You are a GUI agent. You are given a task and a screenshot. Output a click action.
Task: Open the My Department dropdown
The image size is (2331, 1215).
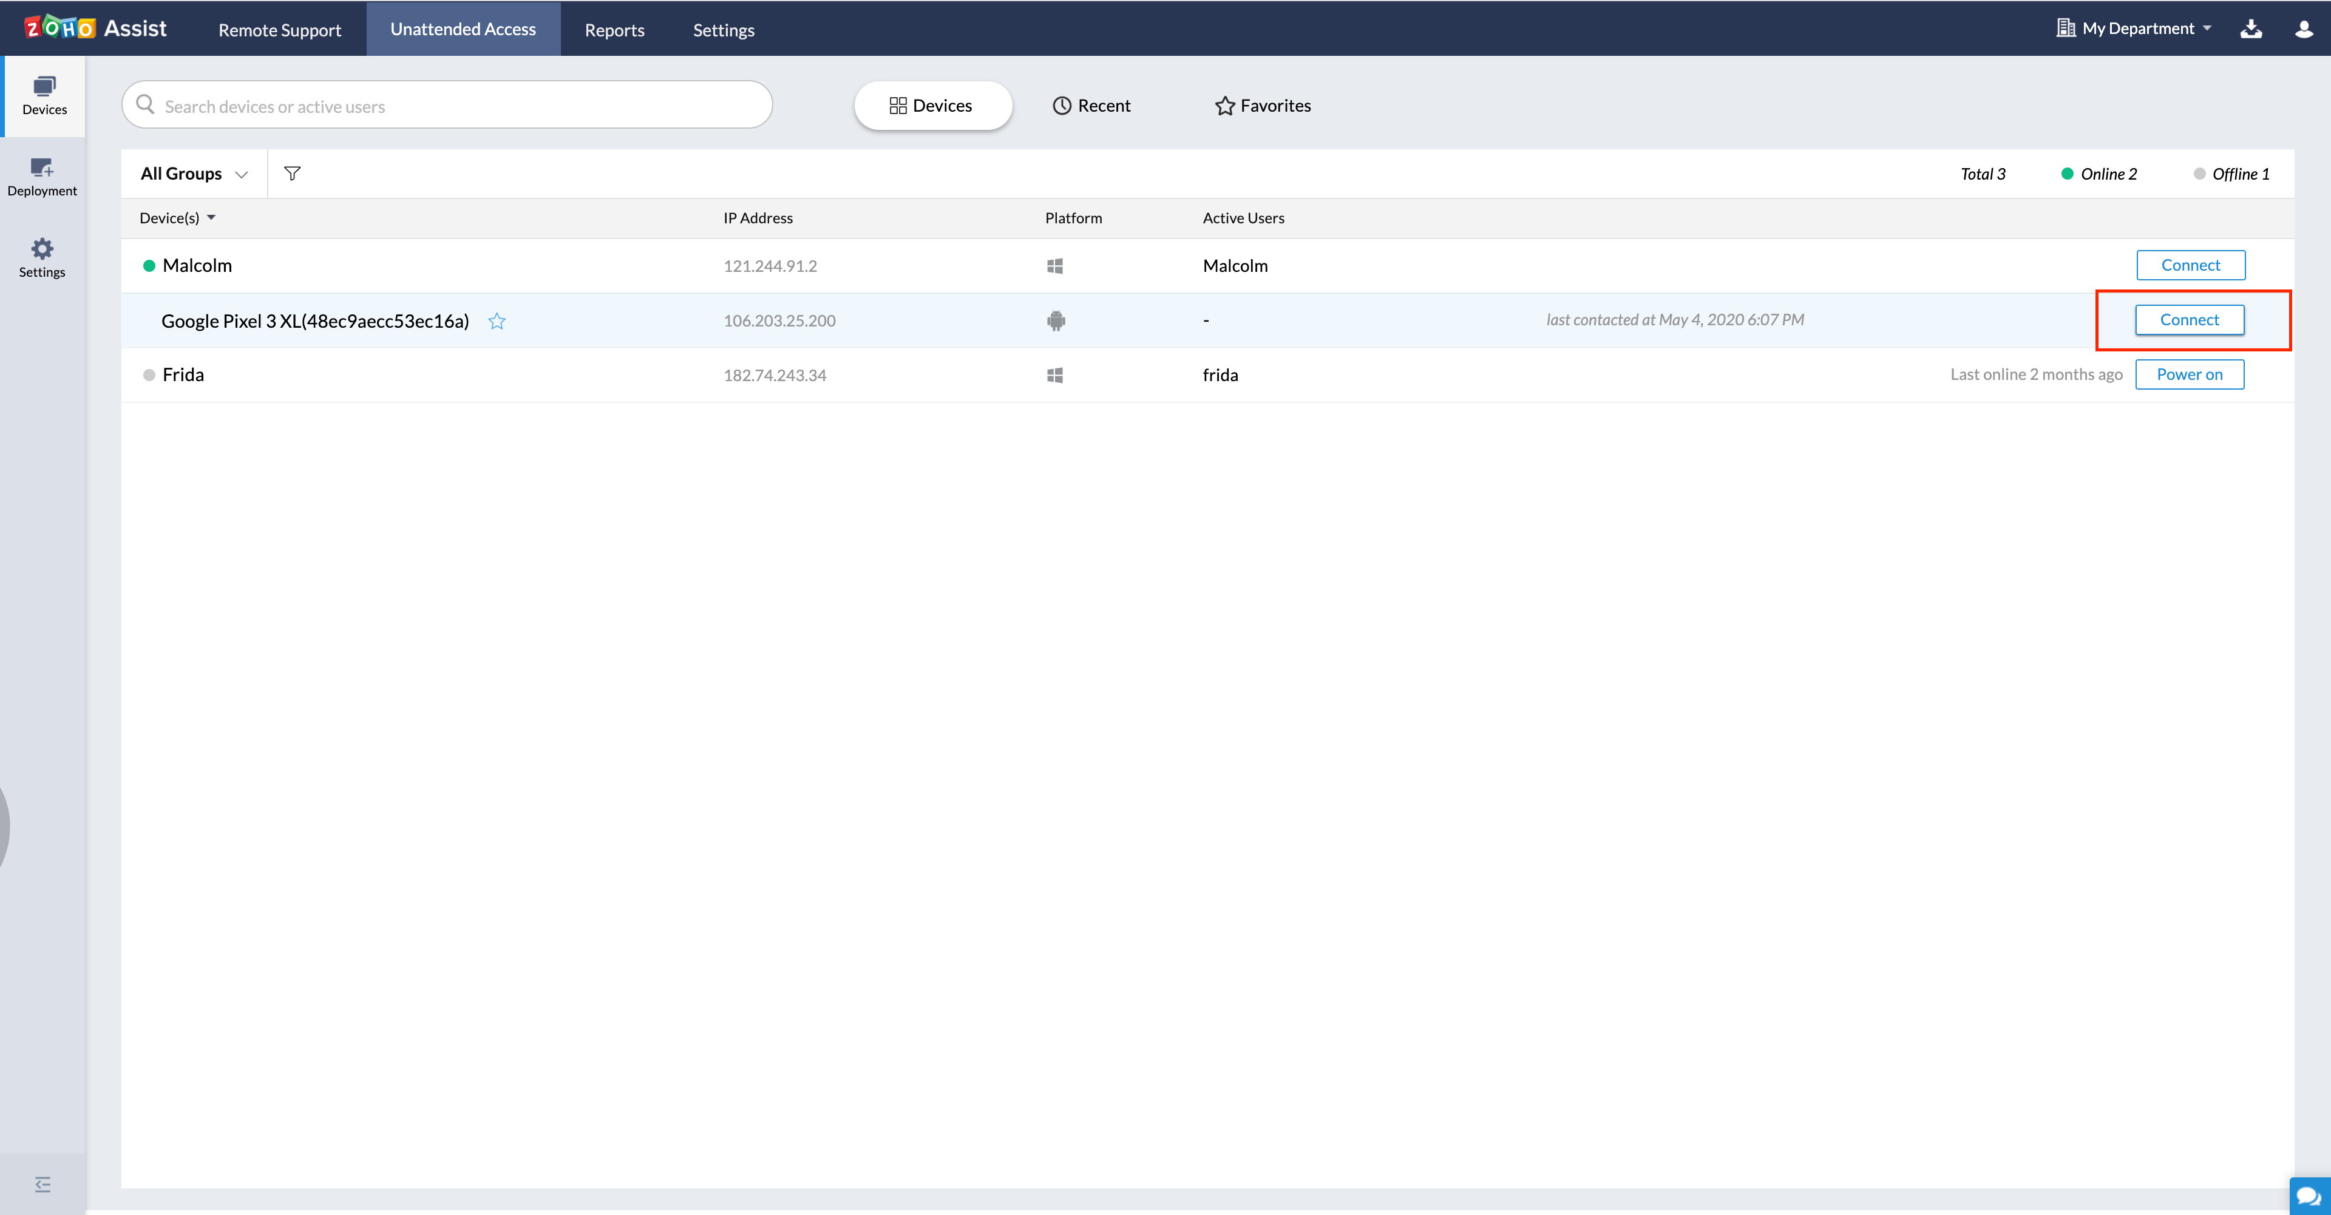tap(2133, 28)
